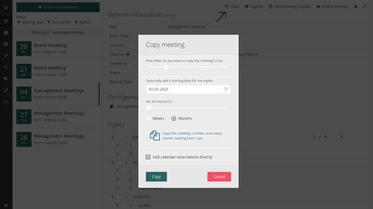
Task: Click the participants group icon next to Management
Action: click(x=111, y=106)
